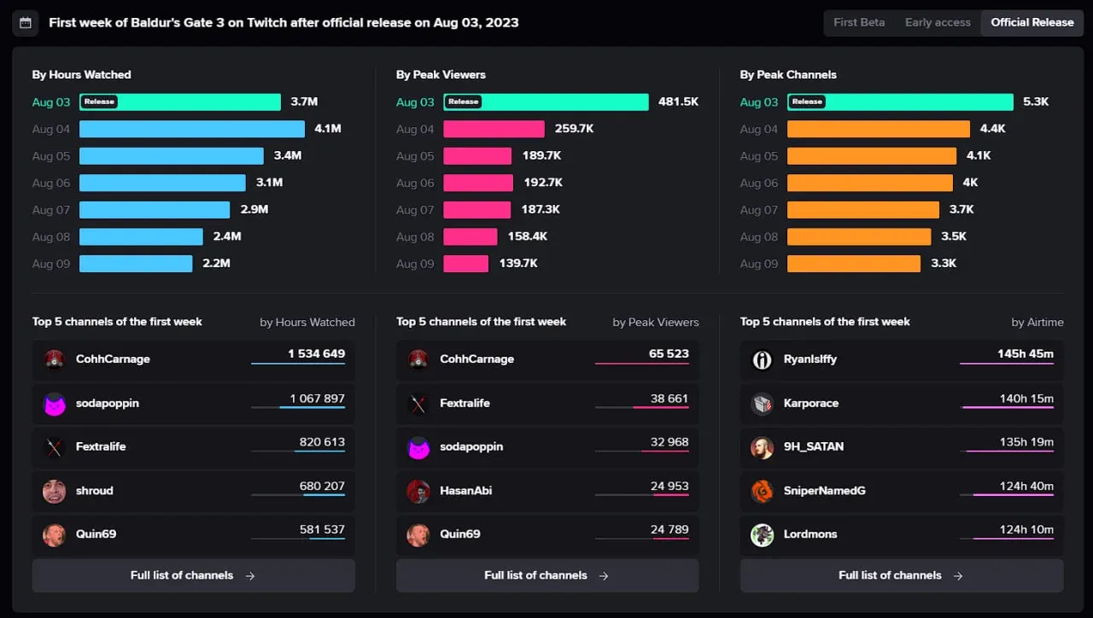
Task: Select the shroud channel avatar
Action: (55, 491)
